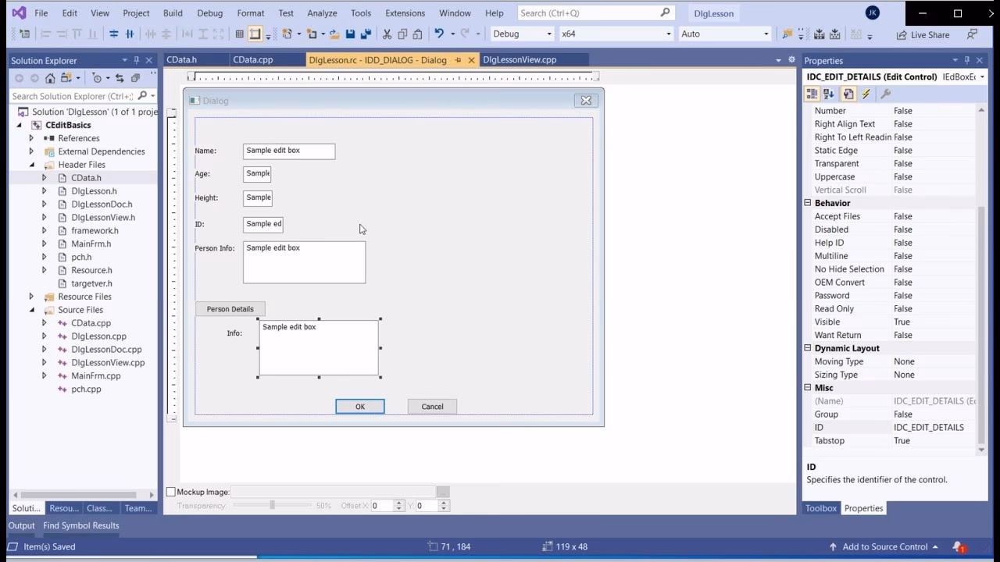Enable the Mockup Image checkbox
The image size is (1000, 562).
coord(171,492)
